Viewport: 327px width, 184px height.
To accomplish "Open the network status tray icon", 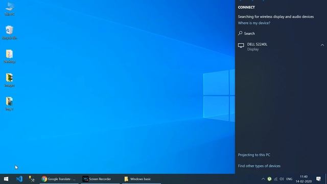I will (275, 179).
